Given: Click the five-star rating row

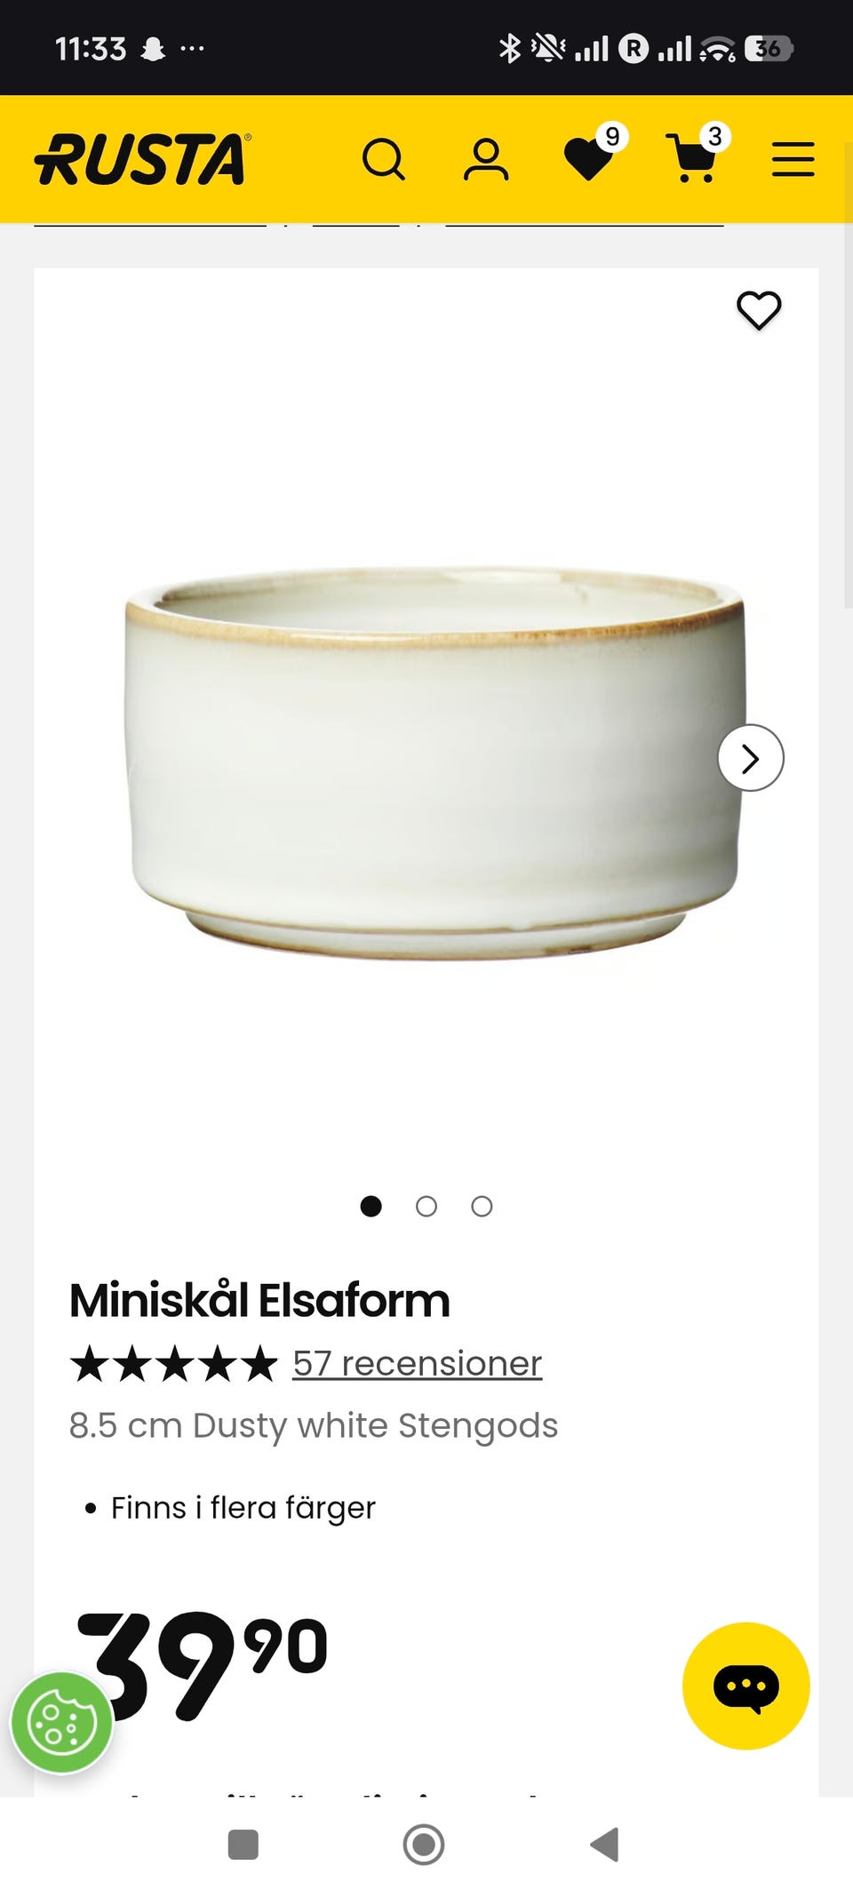Looking at the screenshot, I should 174,1364.
